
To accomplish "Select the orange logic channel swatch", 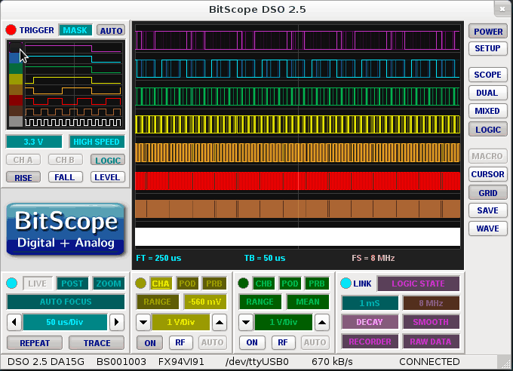I will point(16,90).
